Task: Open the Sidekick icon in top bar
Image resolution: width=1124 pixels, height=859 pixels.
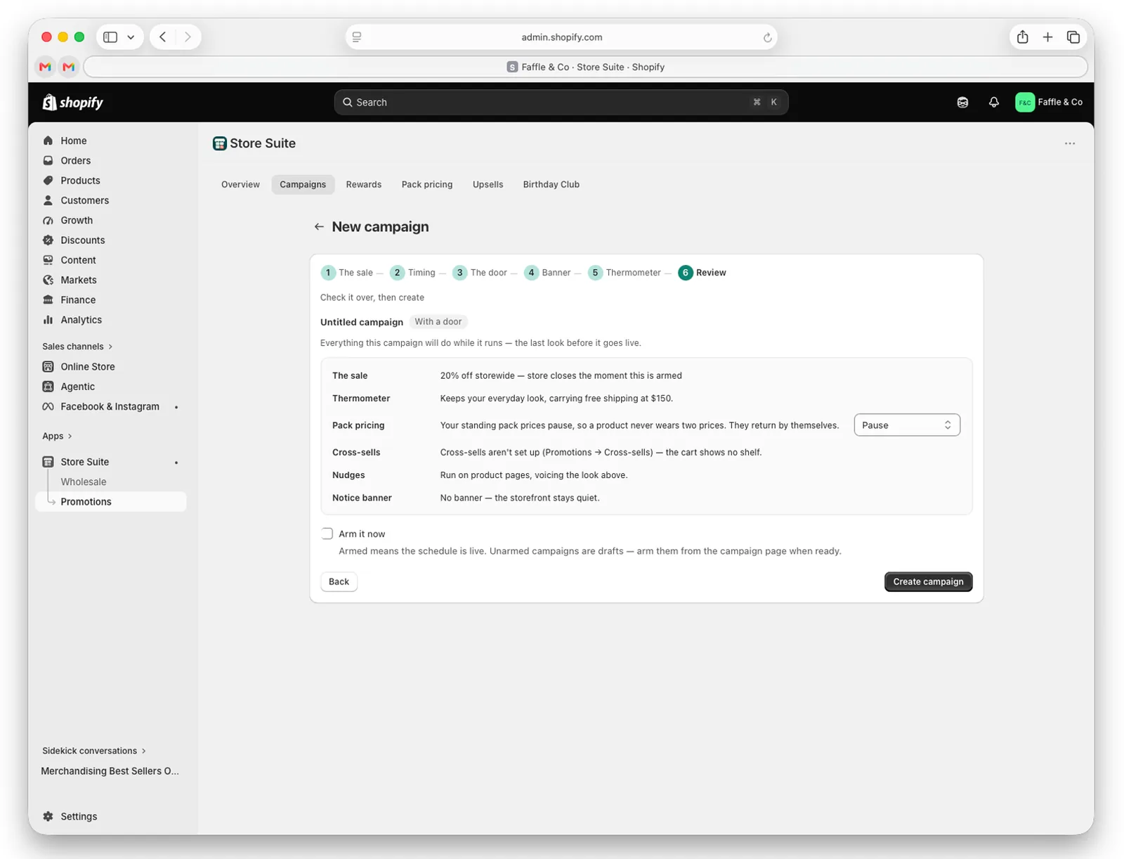Action: point(962,103)
